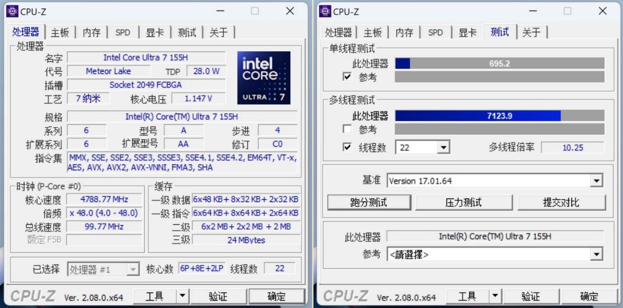The image size is (623, 308).
Task: Click the 型号 A value
Action: (184, 130)
